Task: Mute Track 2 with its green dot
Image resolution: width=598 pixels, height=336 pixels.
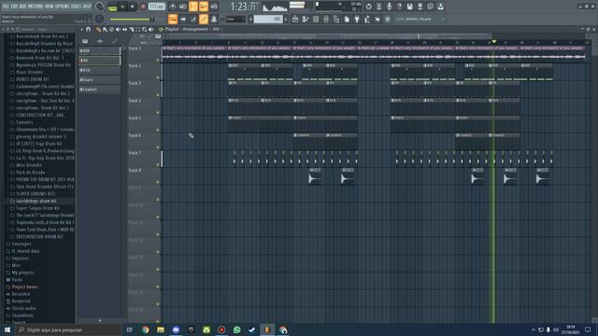Action: tap(158, 77)
